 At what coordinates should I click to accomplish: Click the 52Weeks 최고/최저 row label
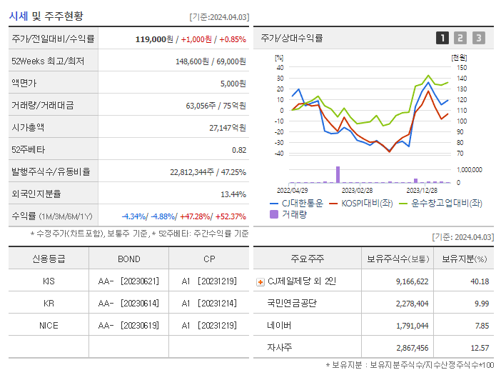pos(48,61)
